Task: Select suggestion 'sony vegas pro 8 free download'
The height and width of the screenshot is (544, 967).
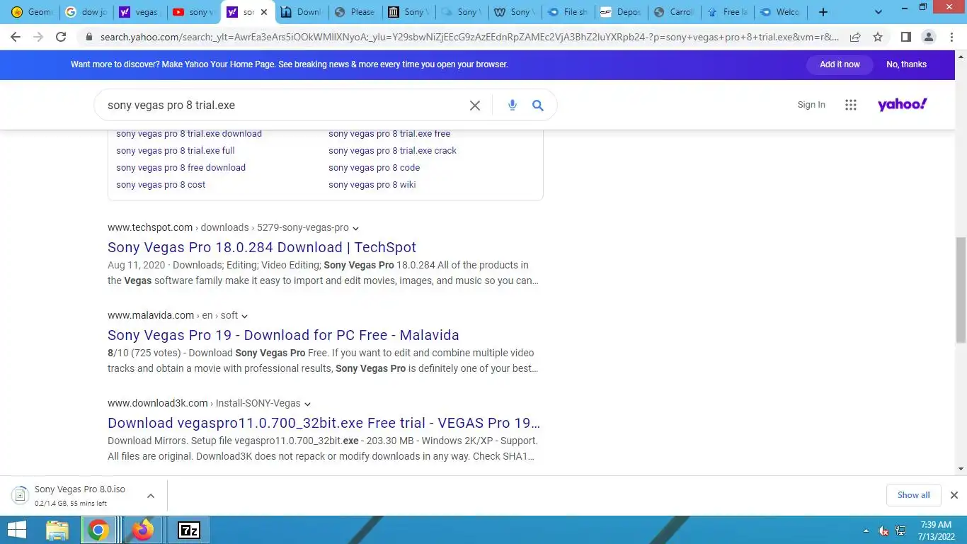Action: point(181,168)
